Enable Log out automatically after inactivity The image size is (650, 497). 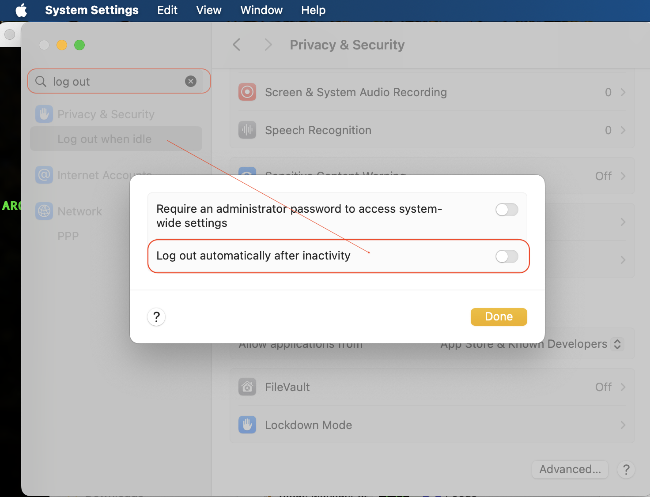pyautogui.click(x=506, y=256)
